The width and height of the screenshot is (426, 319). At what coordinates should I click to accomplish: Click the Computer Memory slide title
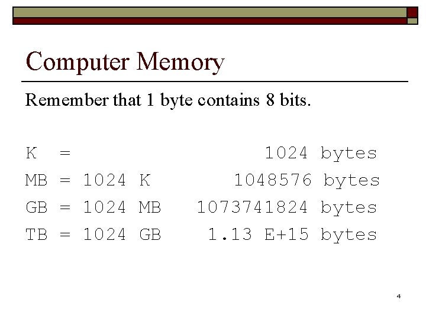coord(125,63)
